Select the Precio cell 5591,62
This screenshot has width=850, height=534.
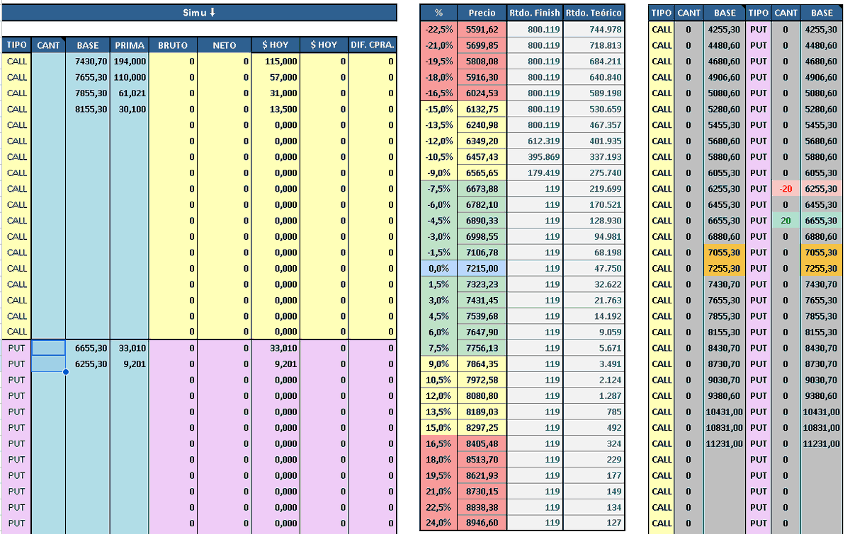tap(482, 29)
